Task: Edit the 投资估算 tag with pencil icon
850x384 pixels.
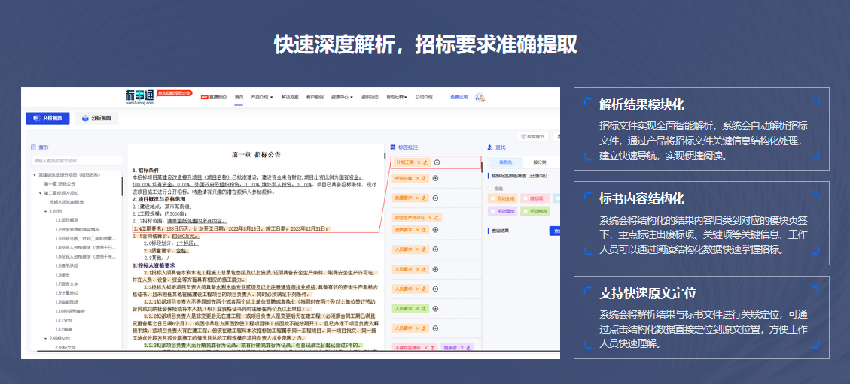Action: click(x=423, y=179)
